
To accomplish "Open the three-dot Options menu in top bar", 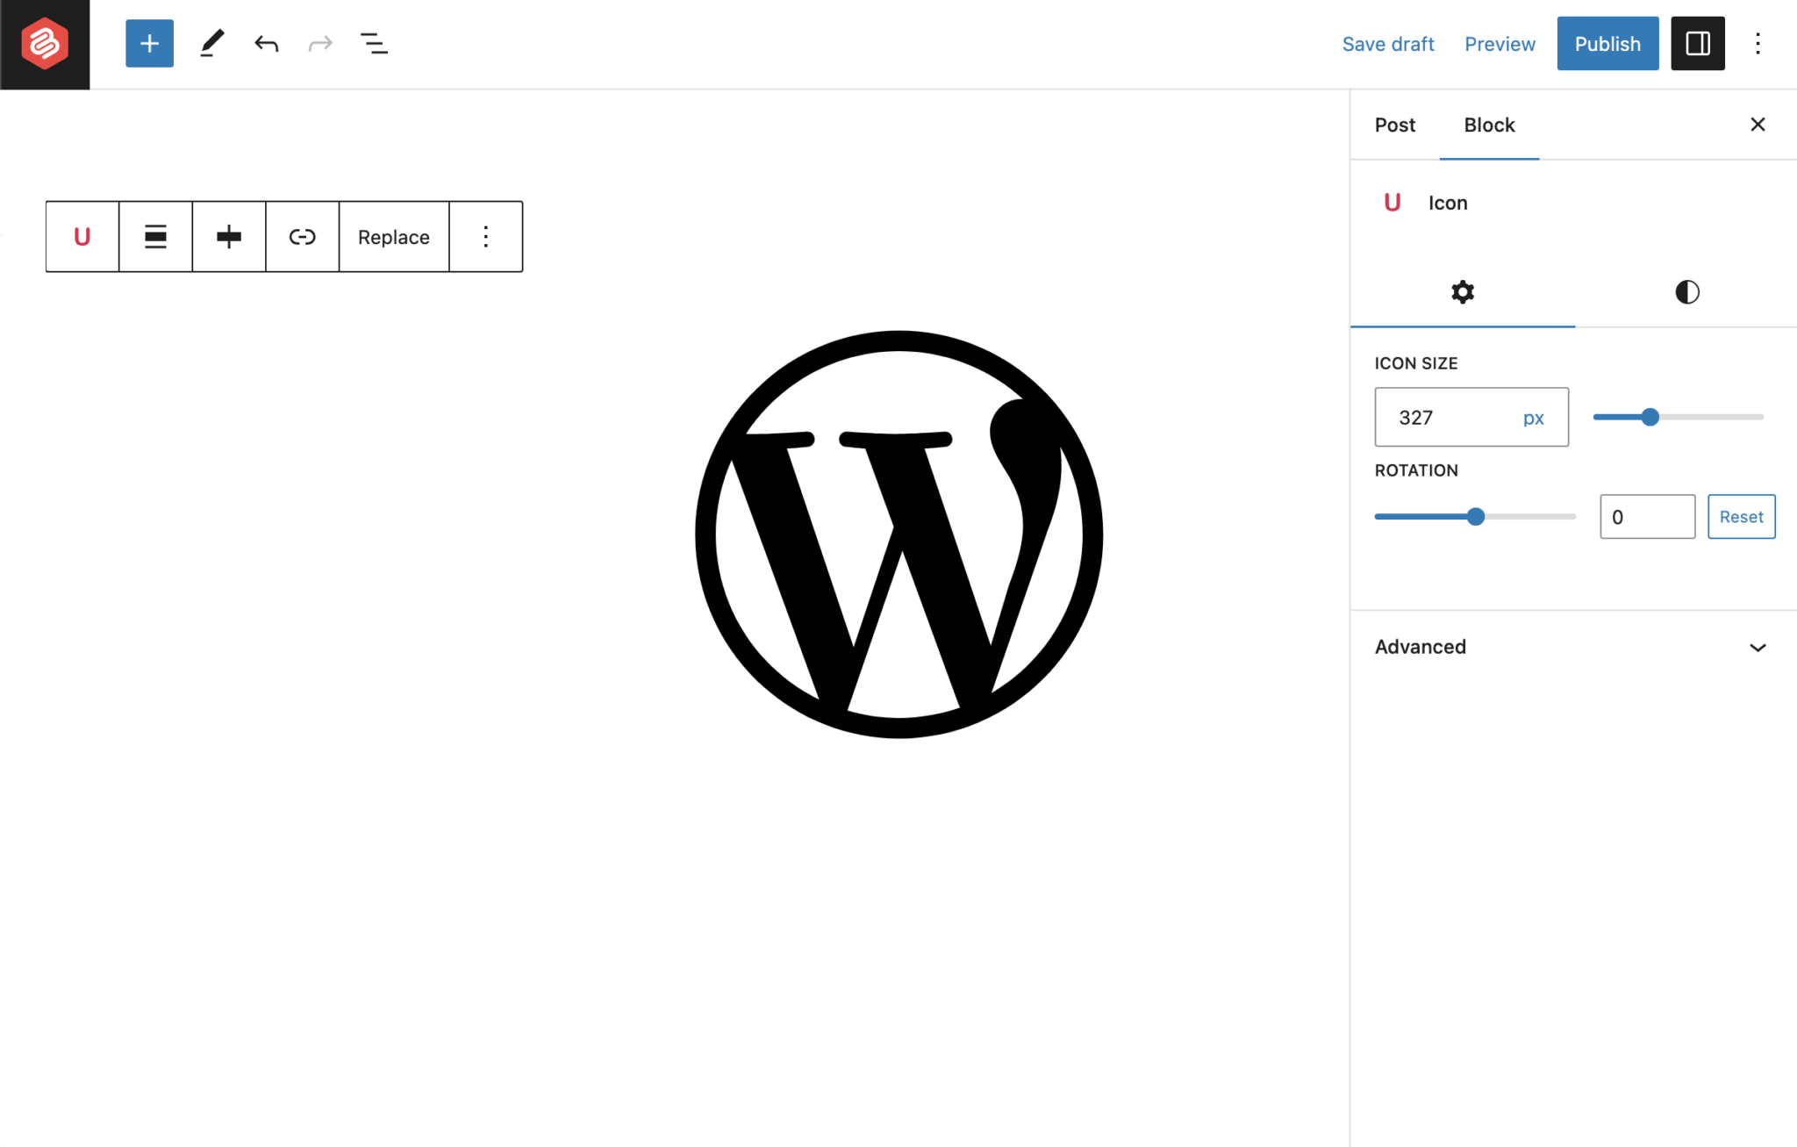I will [x=1758, y=43].
